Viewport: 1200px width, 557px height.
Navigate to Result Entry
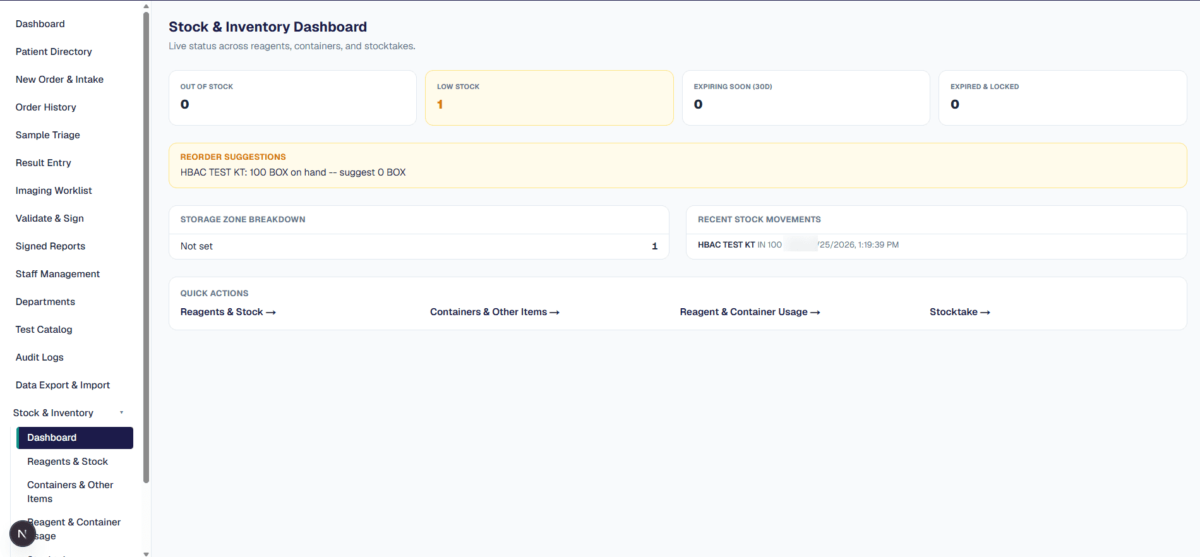point(43,163)
